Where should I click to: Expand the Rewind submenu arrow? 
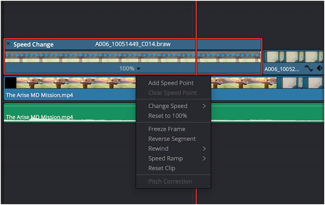pos(204,149)
